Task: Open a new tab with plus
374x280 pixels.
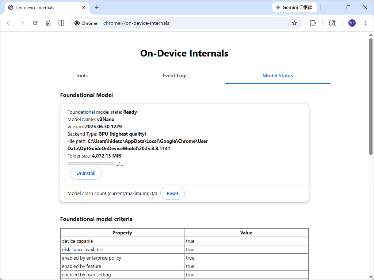Action: coord(96,7)
